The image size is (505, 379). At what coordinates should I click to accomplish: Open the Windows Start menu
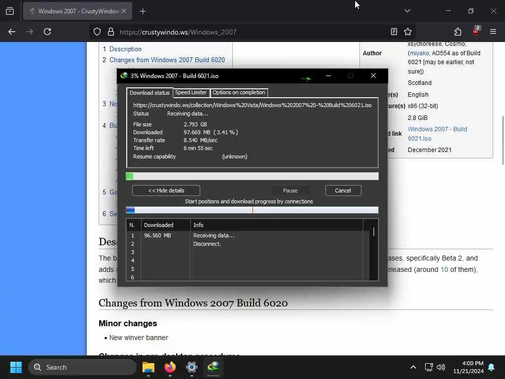[x=16, y=367]
